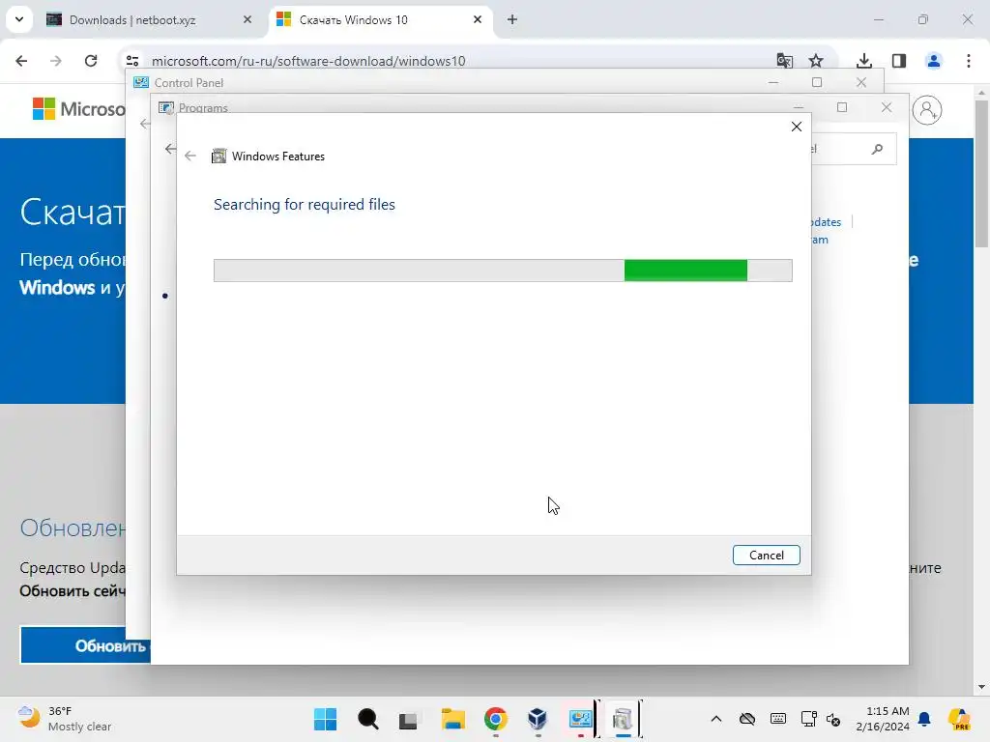Open Microsoft account sign-in icon
Viewport: 990px width, 742px height.
click(x=927, y=110)
